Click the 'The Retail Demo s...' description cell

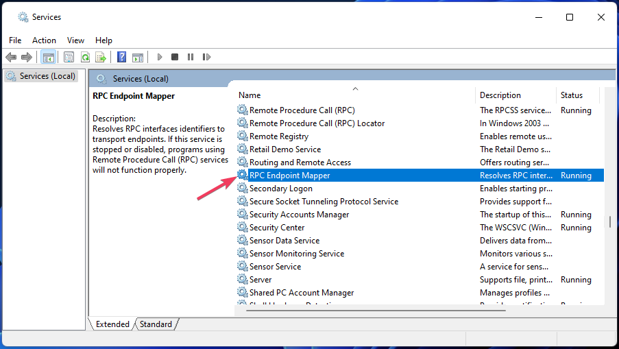(x=515, y=149)
